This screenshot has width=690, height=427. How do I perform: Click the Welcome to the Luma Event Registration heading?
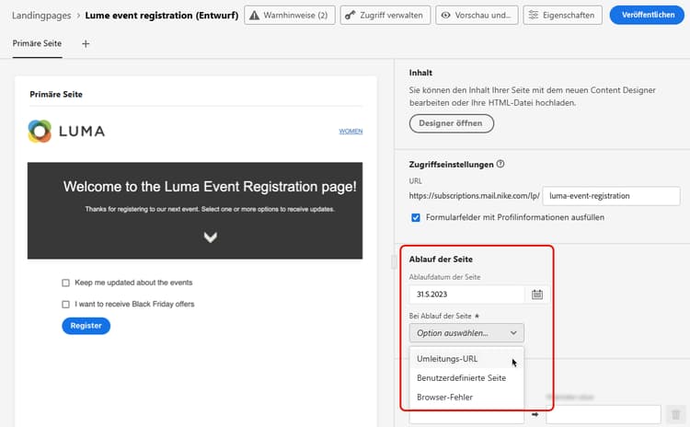point(210,187)
